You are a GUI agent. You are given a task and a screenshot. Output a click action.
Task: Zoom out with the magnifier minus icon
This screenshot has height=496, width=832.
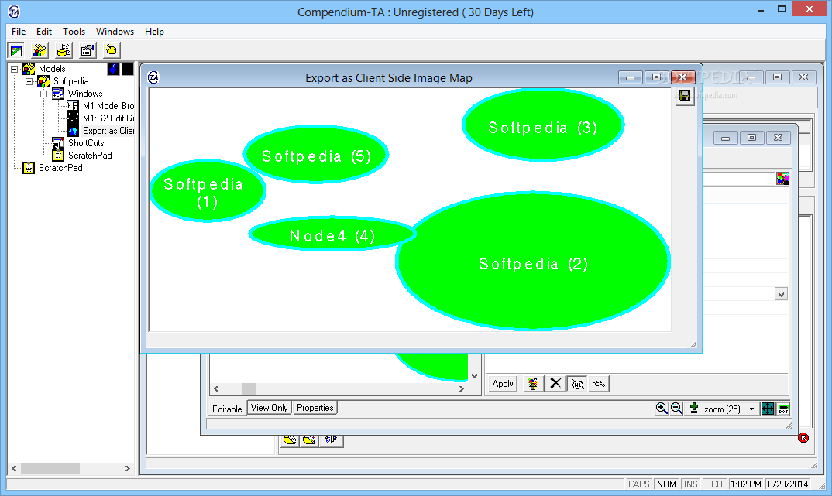tap(676, 409)
